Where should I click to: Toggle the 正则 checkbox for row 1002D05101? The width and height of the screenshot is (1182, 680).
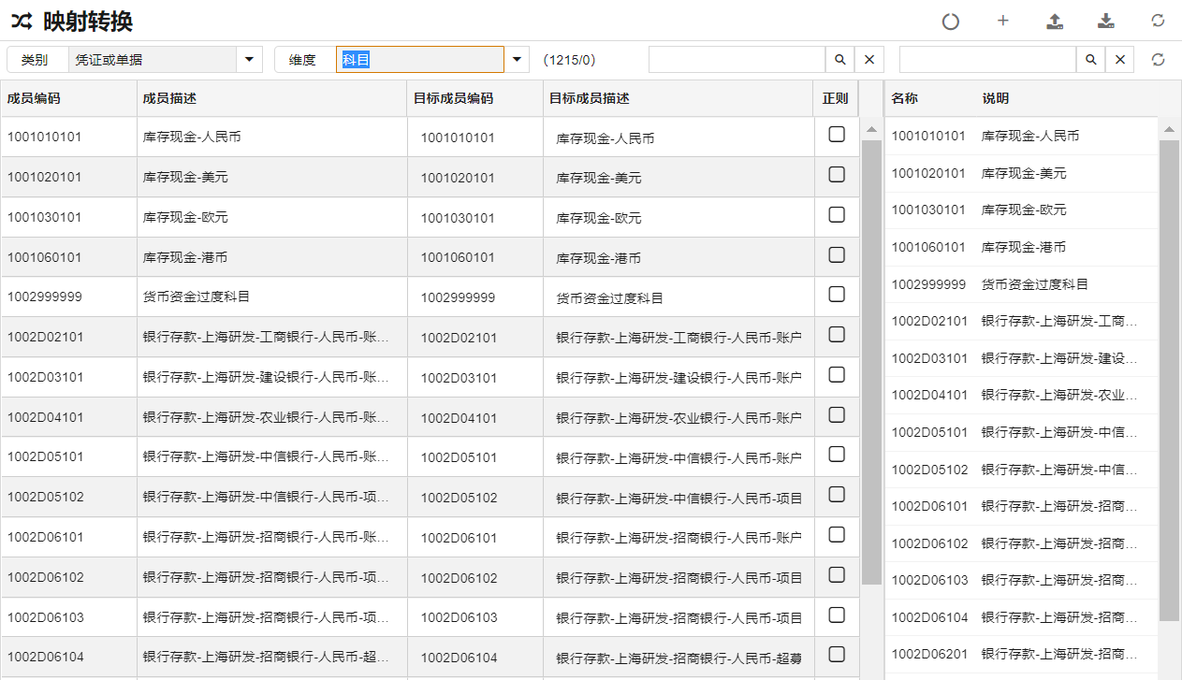click(x=837, y=455)
